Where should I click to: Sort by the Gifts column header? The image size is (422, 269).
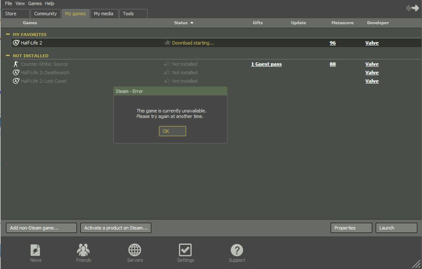(x=258, y=23)
